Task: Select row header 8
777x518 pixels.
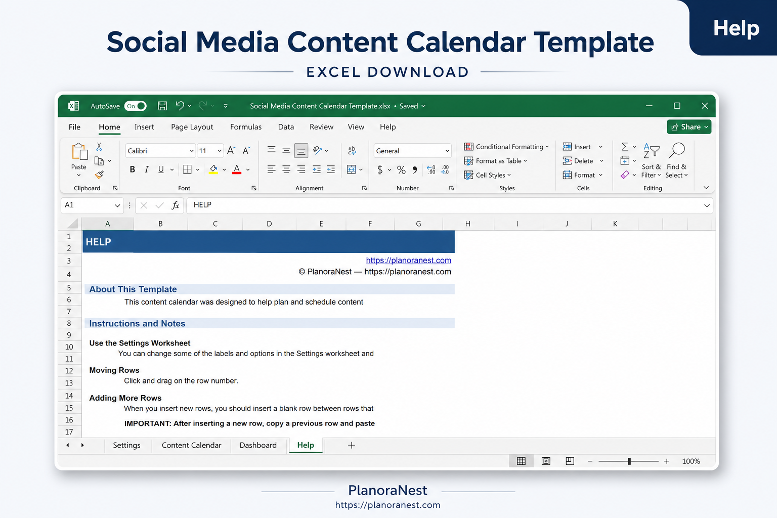Action: click(x=69, y=323)
